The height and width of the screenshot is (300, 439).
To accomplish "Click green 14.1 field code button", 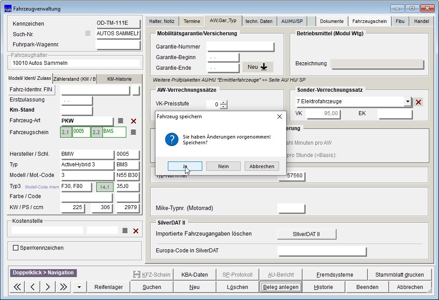I will tap(105, 187).
